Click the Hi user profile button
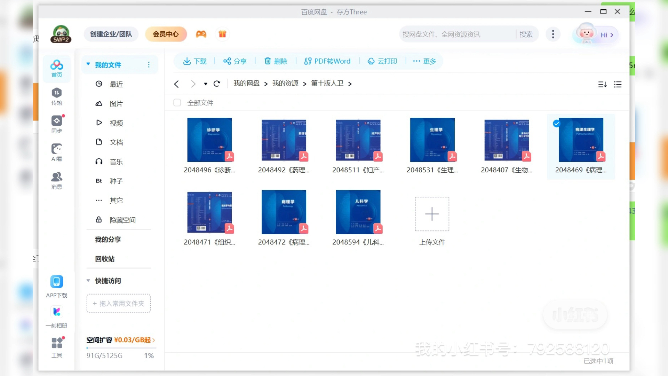The width and height of the screenshot is (668, 376). click(596, 34)
